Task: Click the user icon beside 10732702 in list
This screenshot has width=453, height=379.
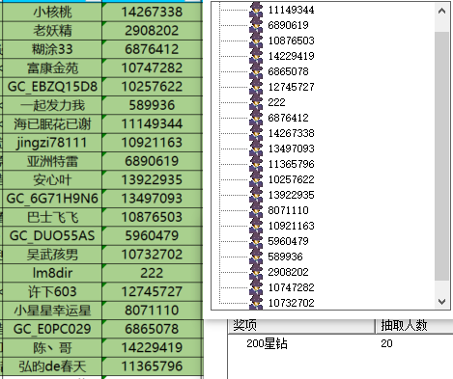Action: 256,302
